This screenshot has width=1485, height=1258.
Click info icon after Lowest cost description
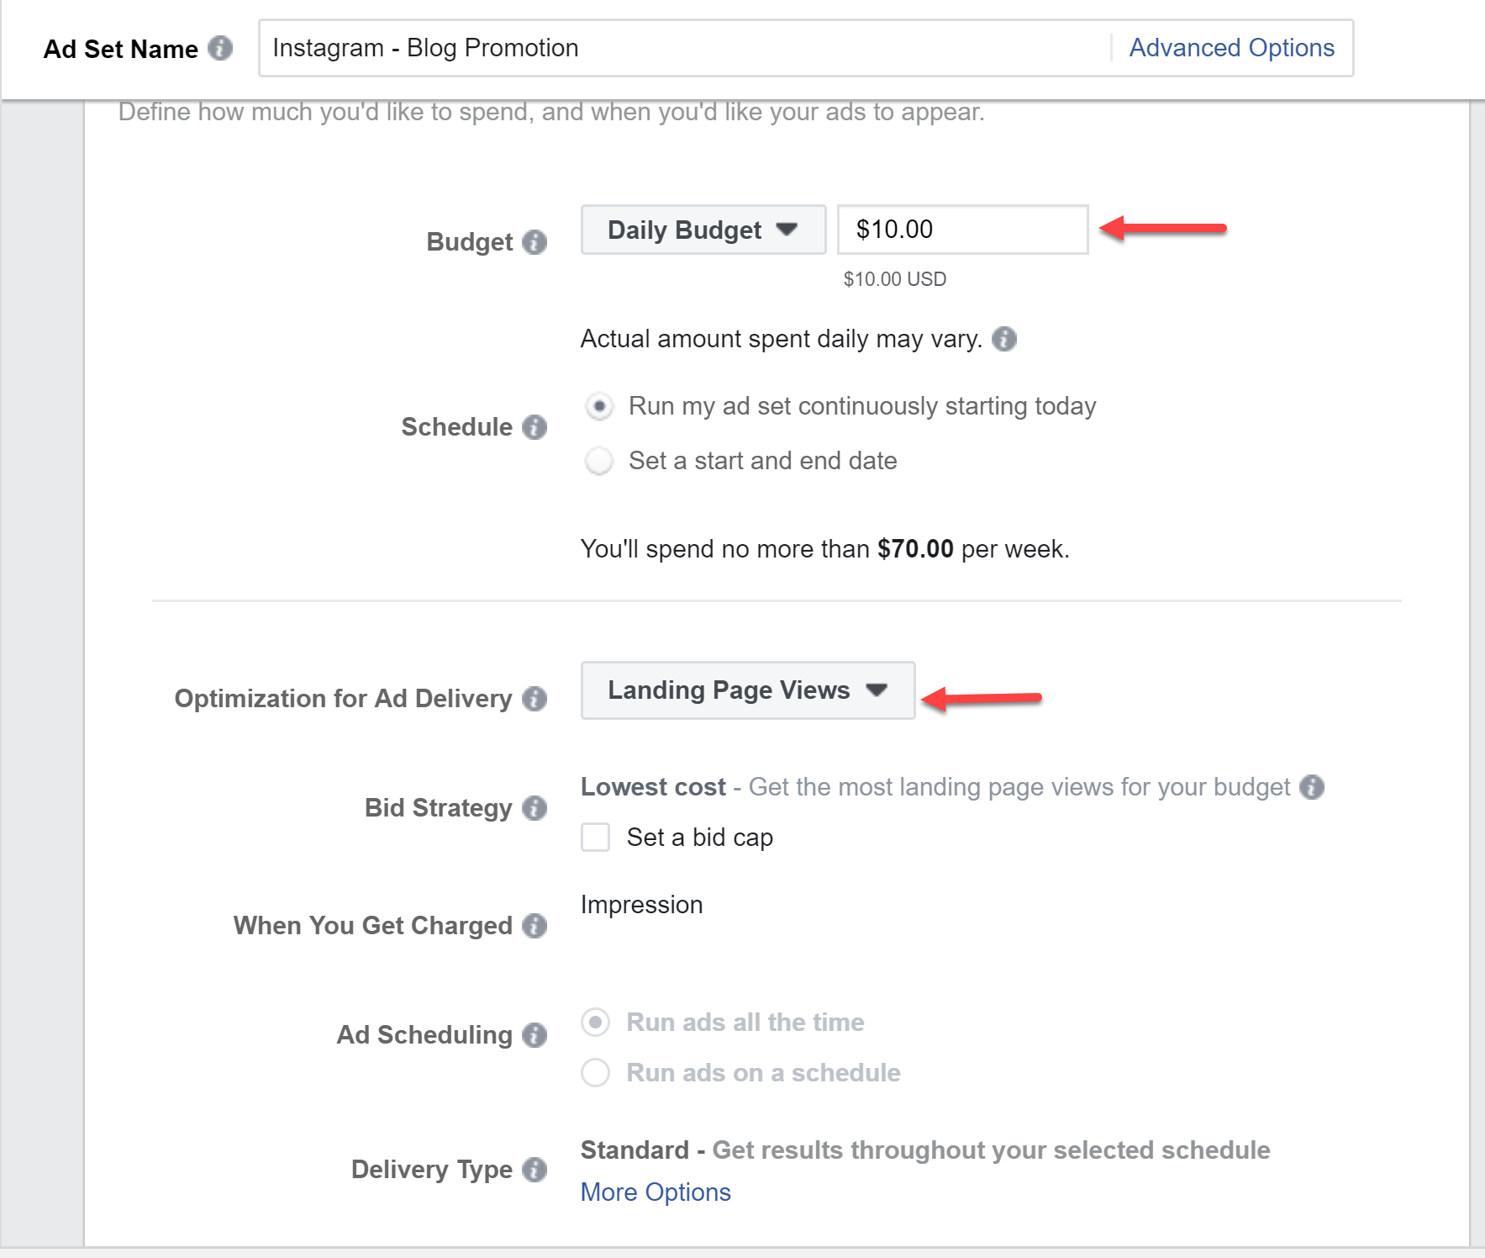click(x=1312, y=787)
